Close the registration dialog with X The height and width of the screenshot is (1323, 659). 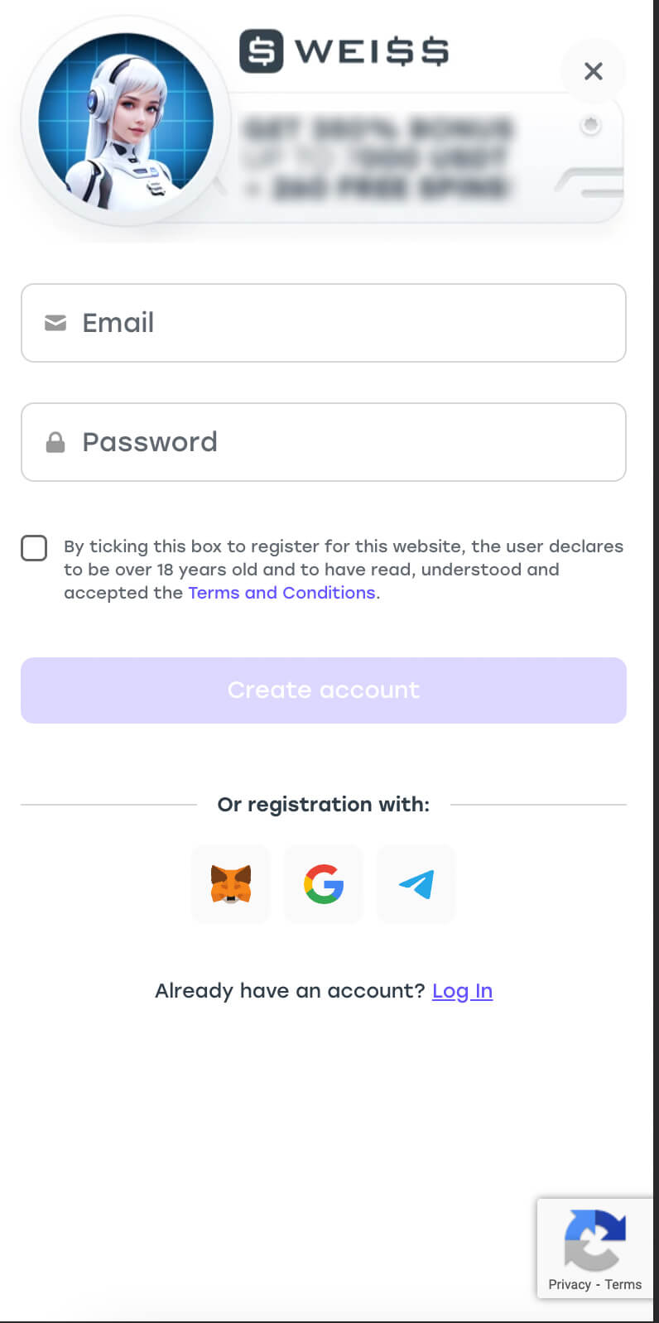(593, 71)
